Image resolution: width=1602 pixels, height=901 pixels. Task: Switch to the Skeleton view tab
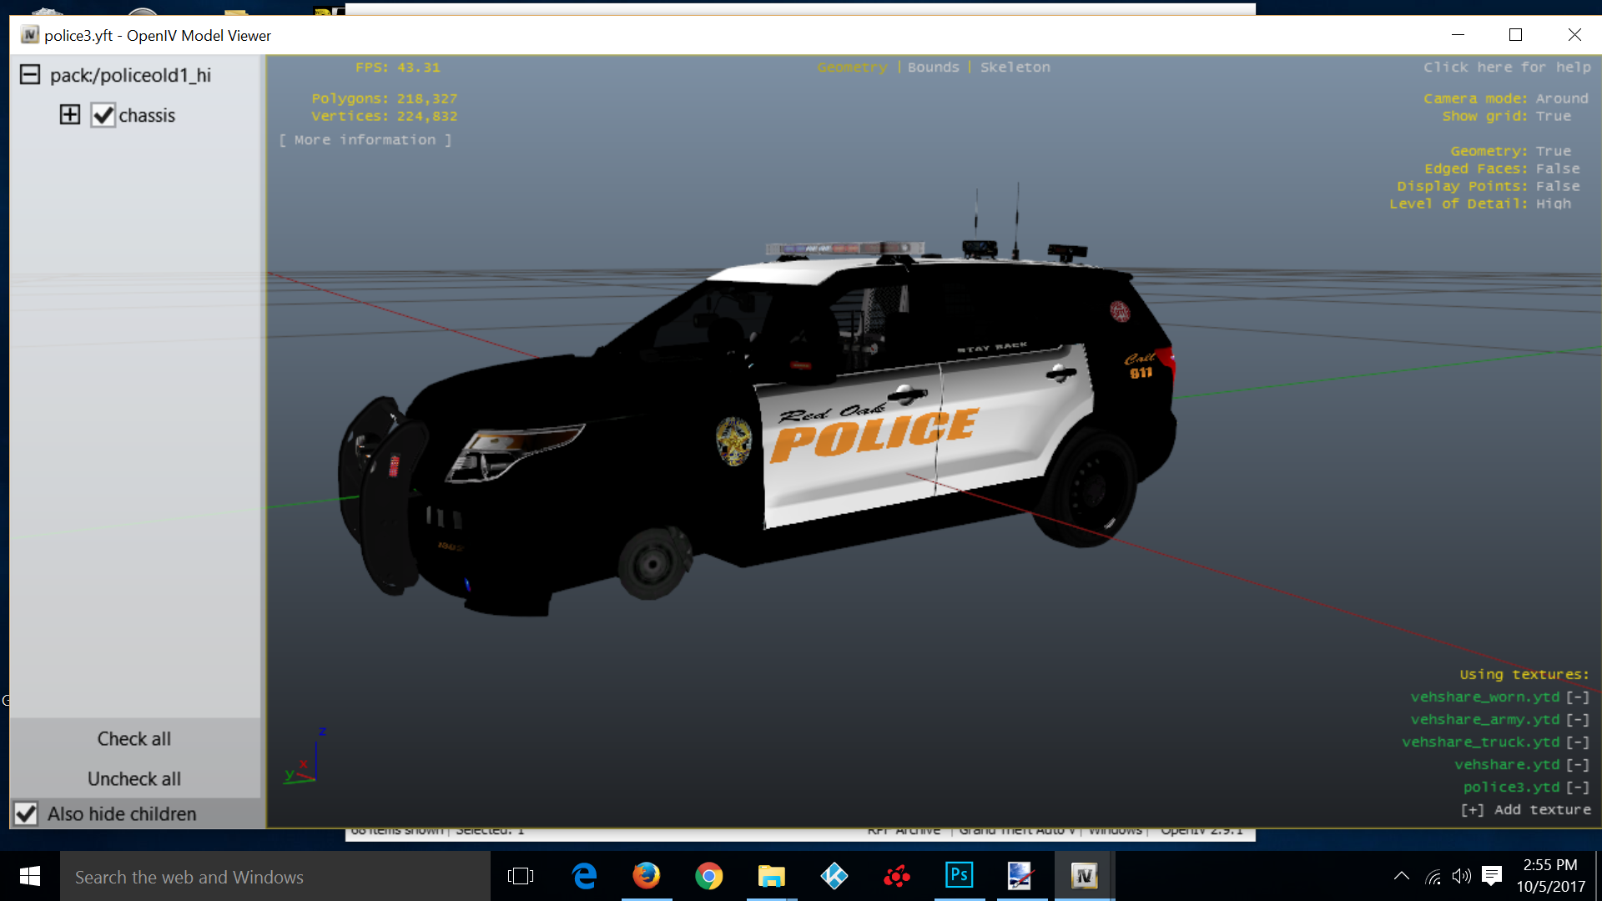tap(1015, 67)
